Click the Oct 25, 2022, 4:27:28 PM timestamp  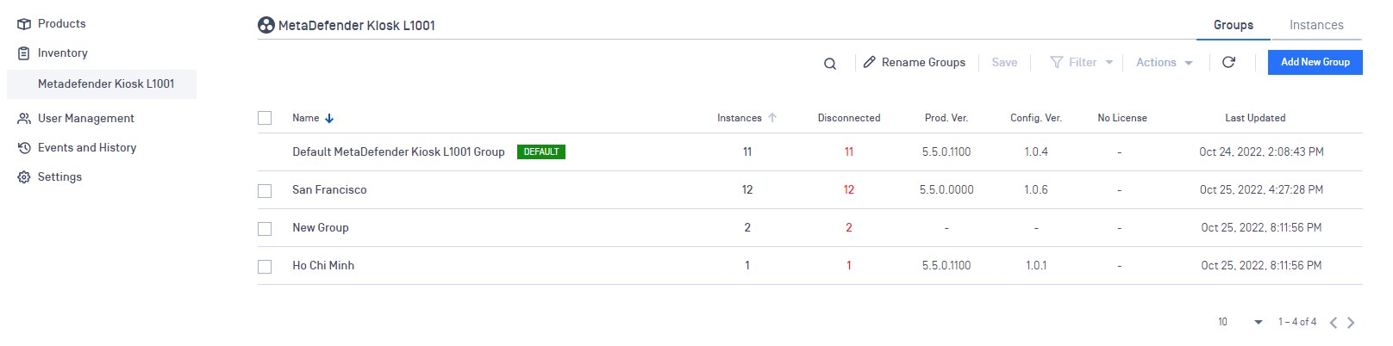point(1261,190)
